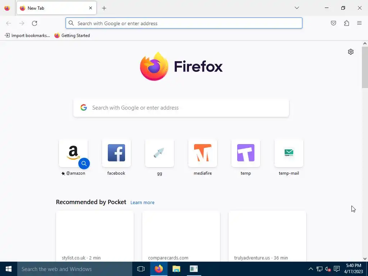Open the List all tabs dropdown
This screenshot has height=276, width=368.
click(x=296, y=8)
